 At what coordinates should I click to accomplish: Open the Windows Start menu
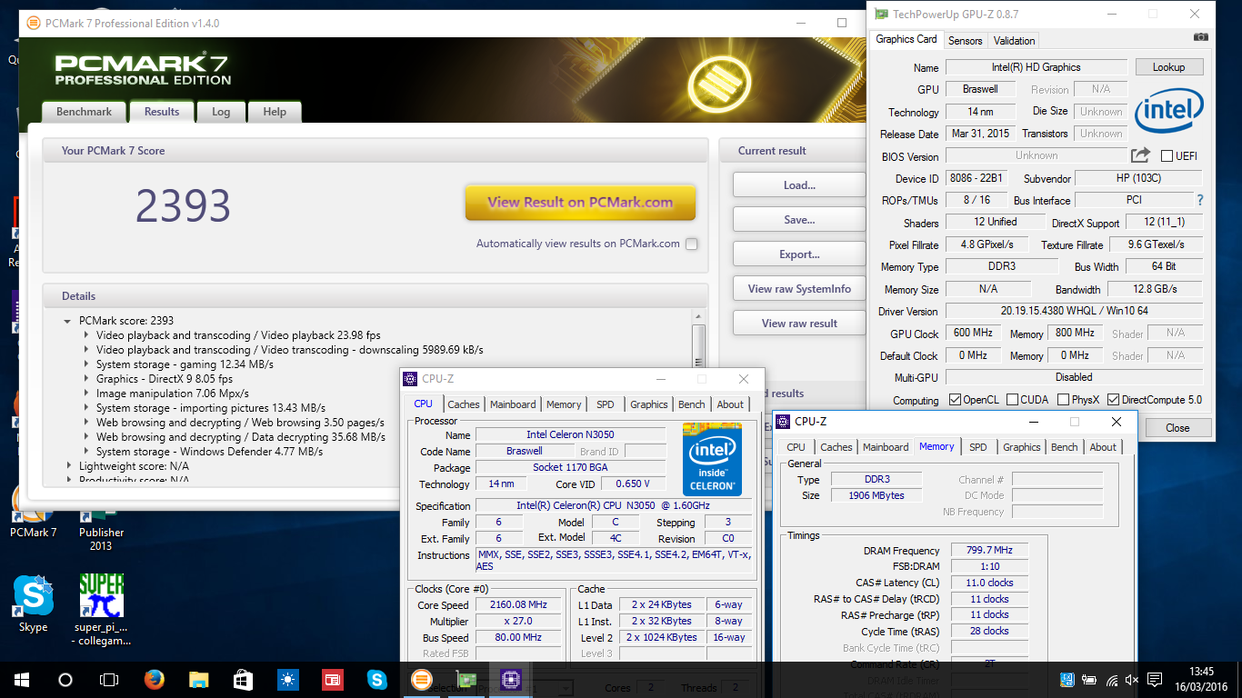(22, 679)
